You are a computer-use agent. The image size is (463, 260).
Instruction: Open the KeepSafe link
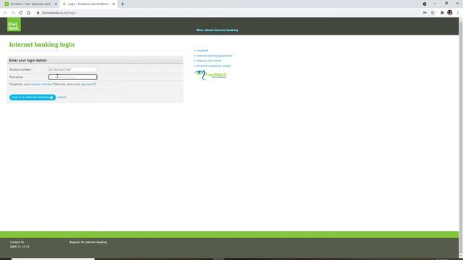click(x=203, y=51)
